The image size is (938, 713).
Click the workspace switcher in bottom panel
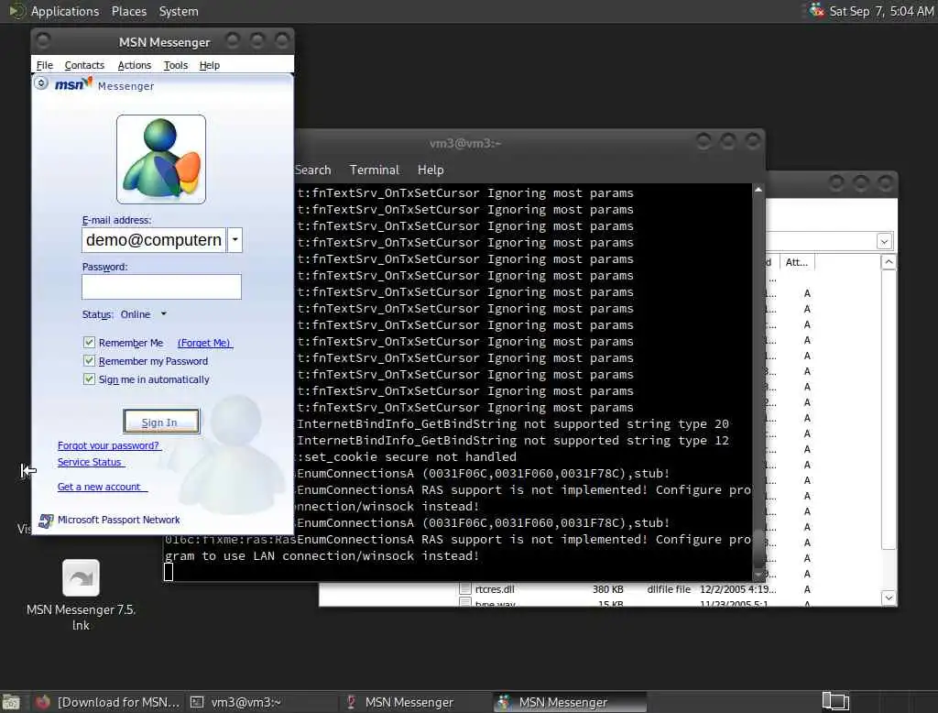point(835,701)
